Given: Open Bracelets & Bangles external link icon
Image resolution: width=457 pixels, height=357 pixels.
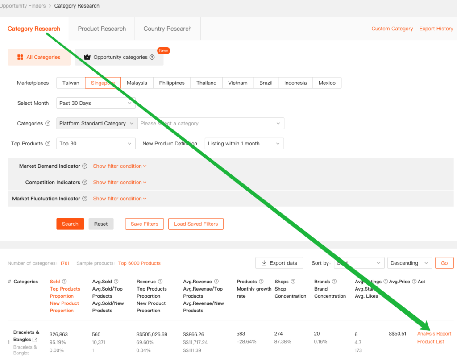Looking at the screenshot, I should tap(35, 340).
